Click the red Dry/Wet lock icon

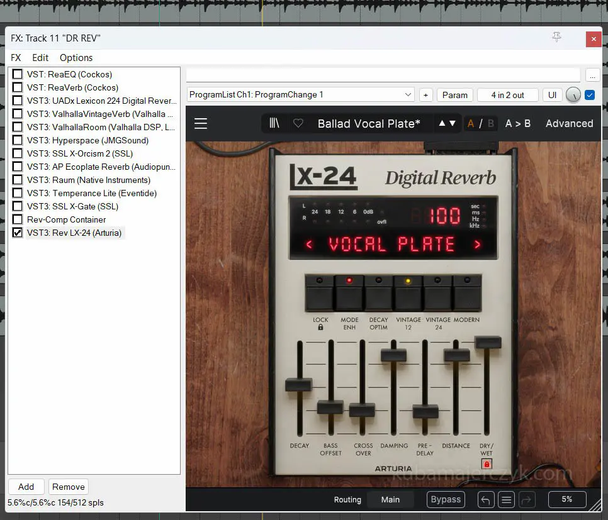[486, 465]
